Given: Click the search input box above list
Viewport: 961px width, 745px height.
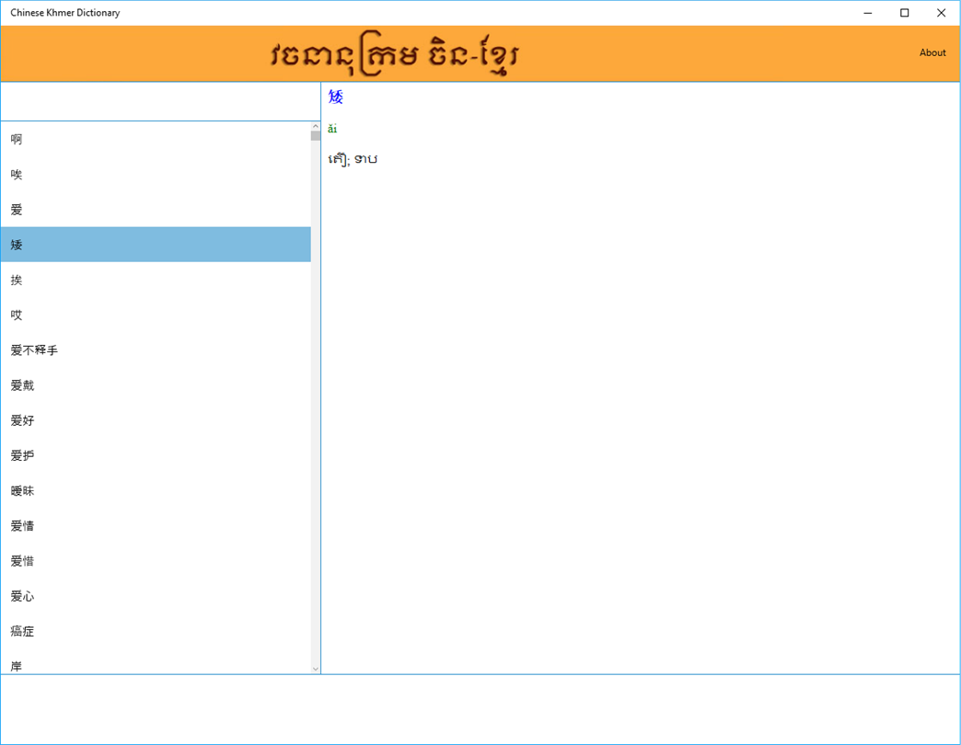Looking at the screenshot, I should (x=160, y=101).
